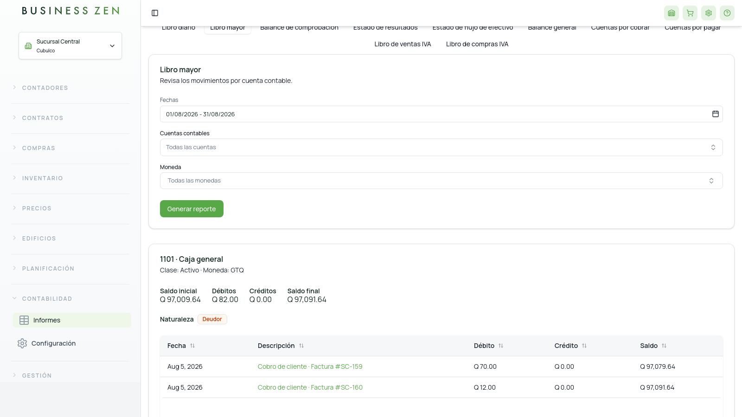The width and height of the screenshot is (742, 417).
Task: Open the Cuentas contables dropdown
Action: 441,147
